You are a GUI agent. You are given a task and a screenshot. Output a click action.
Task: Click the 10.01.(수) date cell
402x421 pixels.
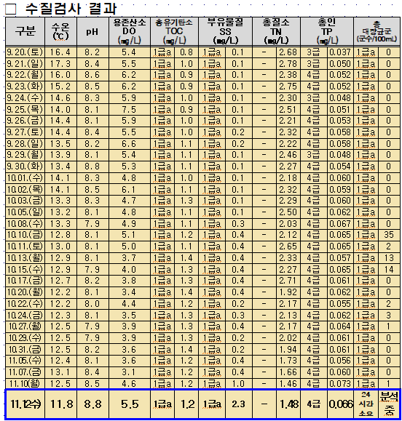tap(25, 178)
